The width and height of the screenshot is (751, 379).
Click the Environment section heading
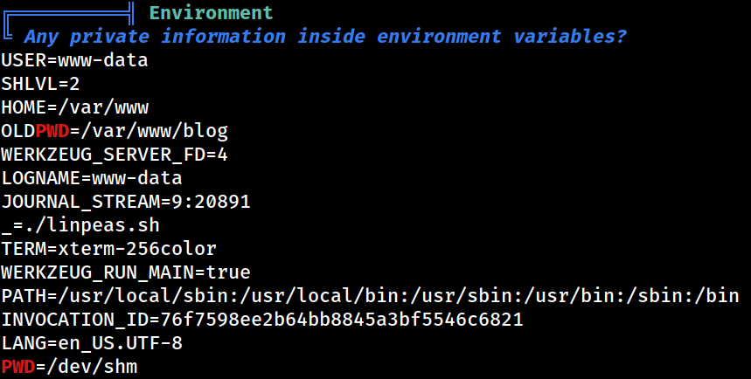click(212, 13)
